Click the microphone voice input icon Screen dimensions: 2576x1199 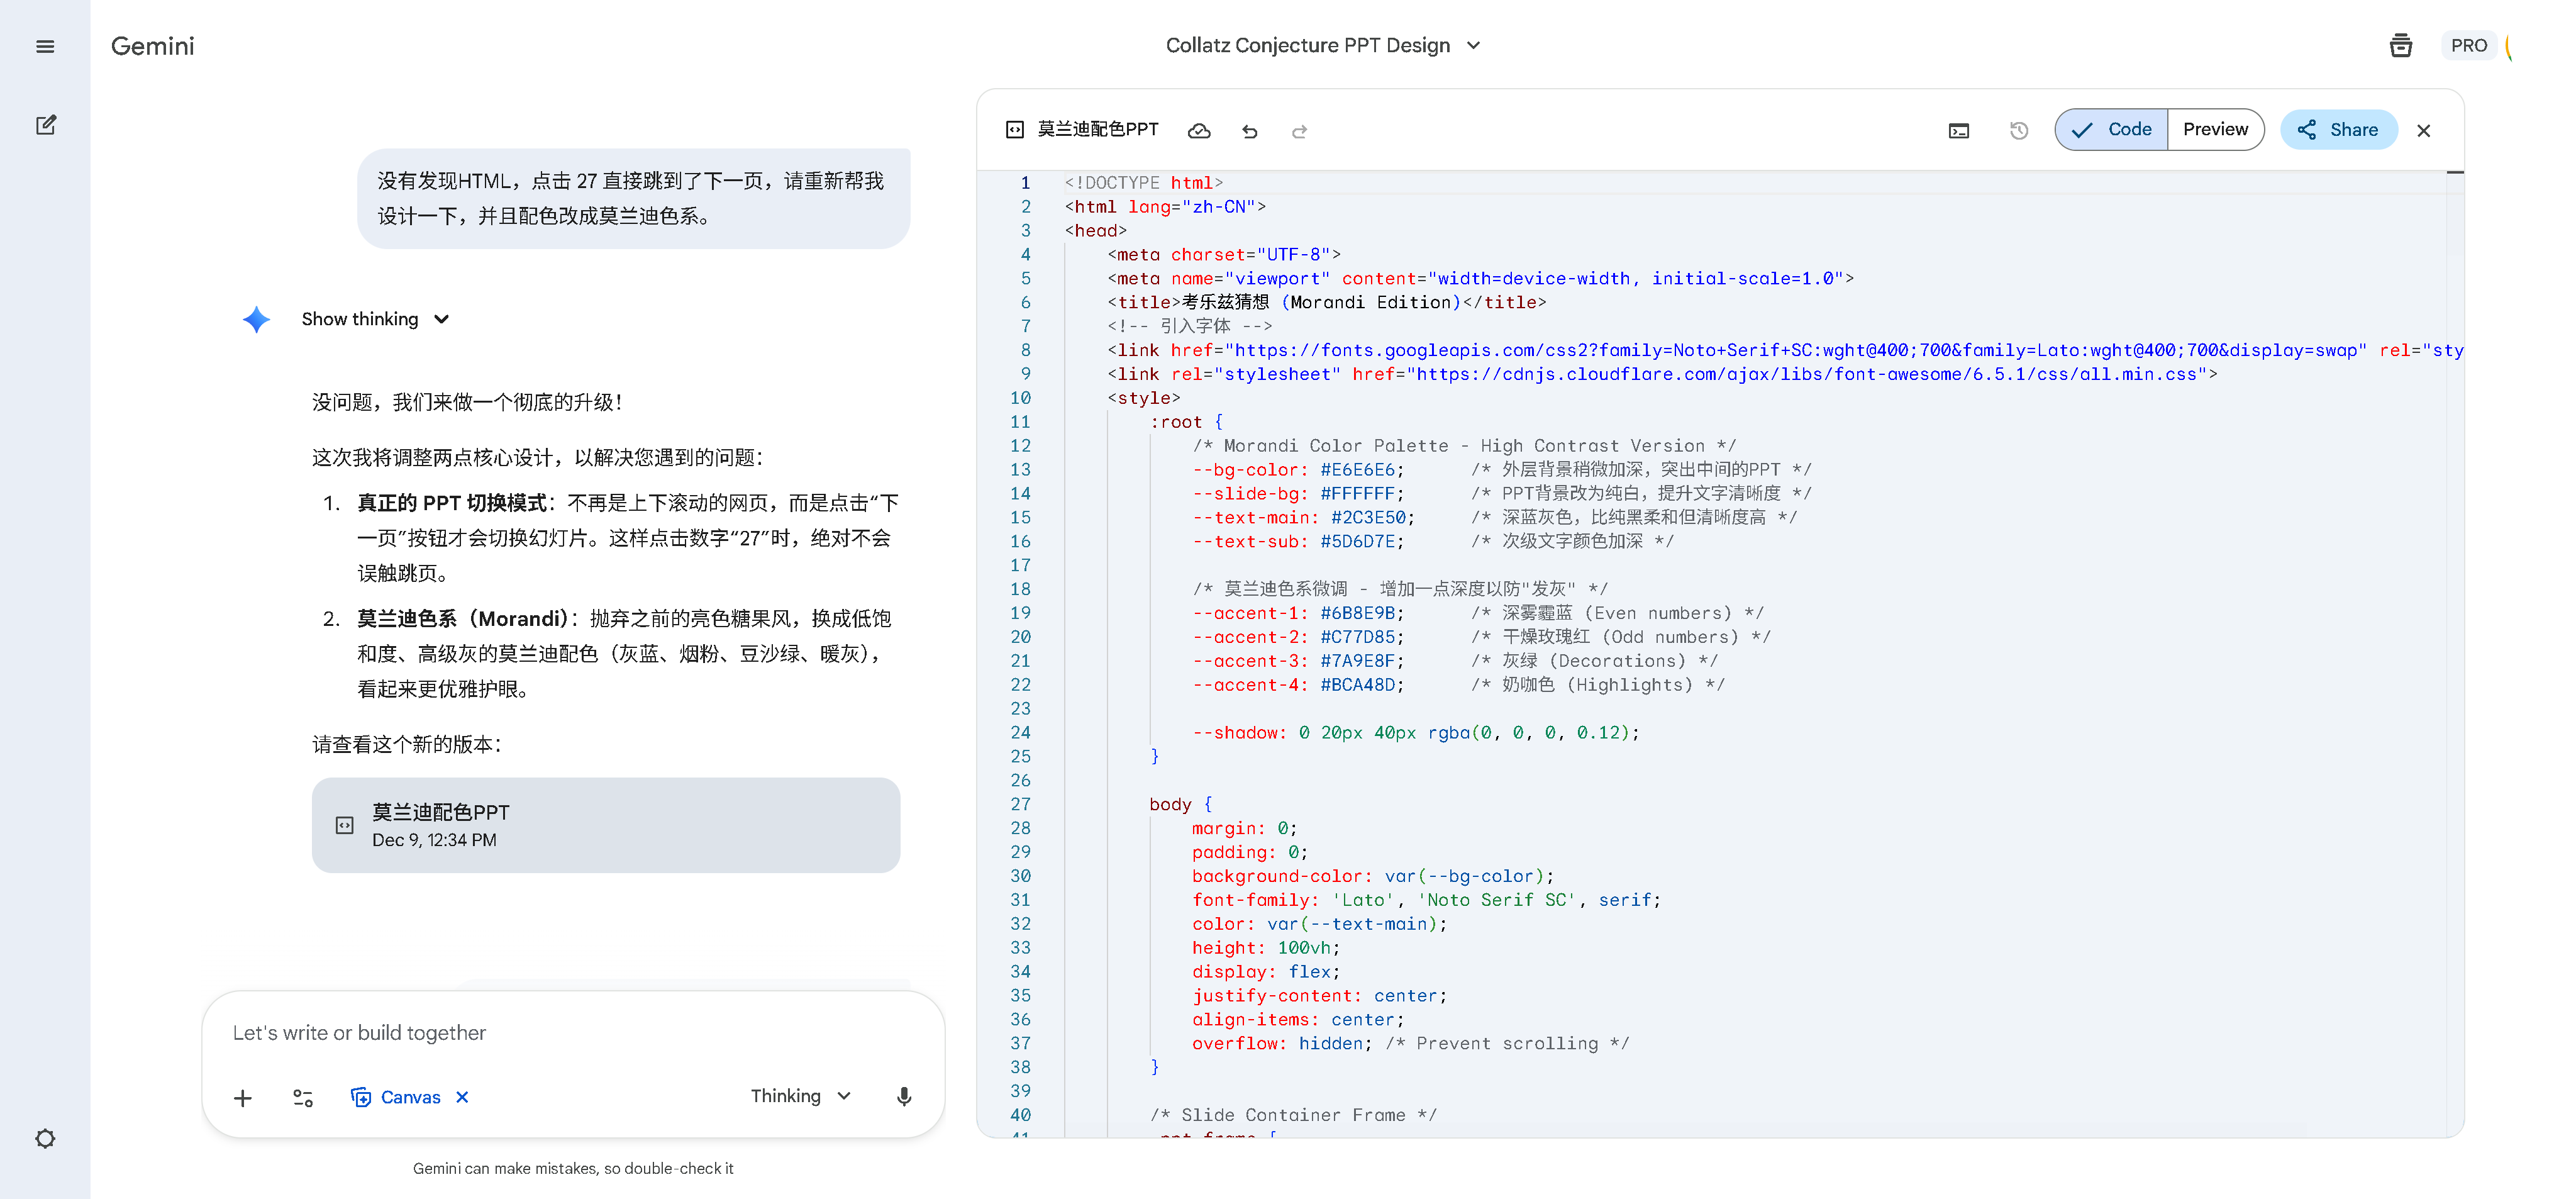tap(903, 1097)
